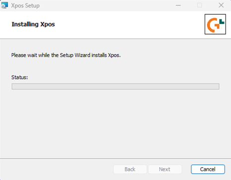Cancel the Xpos installation
This screenshot has height=180, width=231.
point(208,169)
